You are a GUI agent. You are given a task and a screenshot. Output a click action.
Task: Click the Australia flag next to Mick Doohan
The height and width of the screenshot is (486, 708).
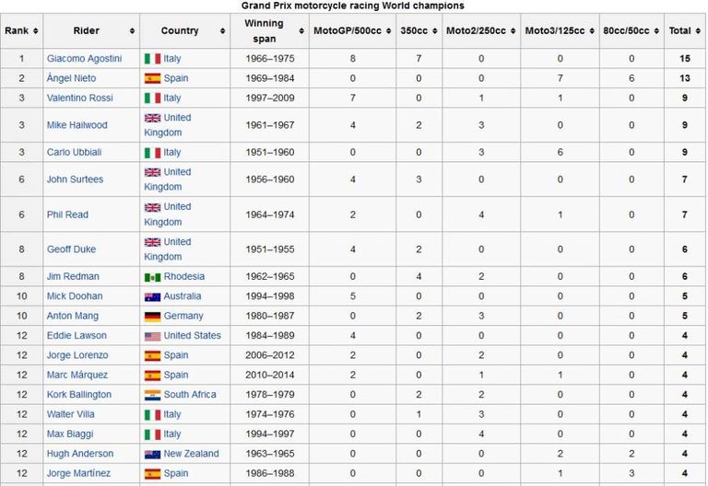pyautogui.click(x=152, y=297)
